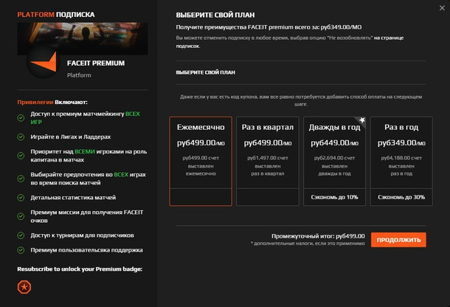450x307 pixels.
Task: Select the Ежемесячно monthly plan
Action: [201, 160]
